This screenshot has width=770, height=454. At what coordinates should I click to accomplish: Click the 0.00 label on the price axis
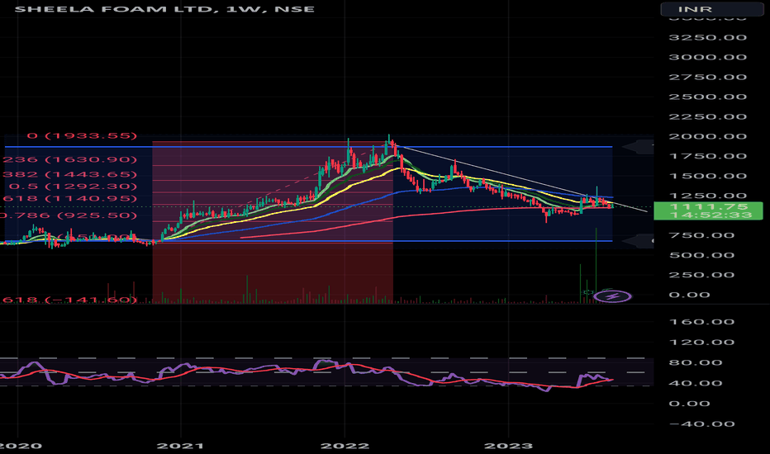click(x=690, y=295)
